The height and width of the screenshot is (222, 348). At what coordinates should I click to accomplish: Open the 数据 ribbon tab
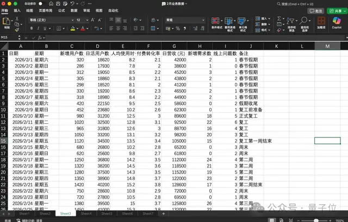73,10
